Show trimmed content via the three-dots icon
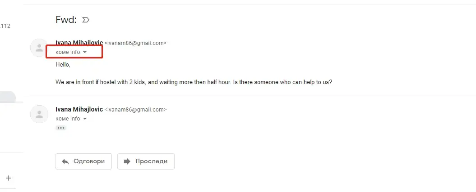This screenshot has height=192, width=476. tap(61, 128)
